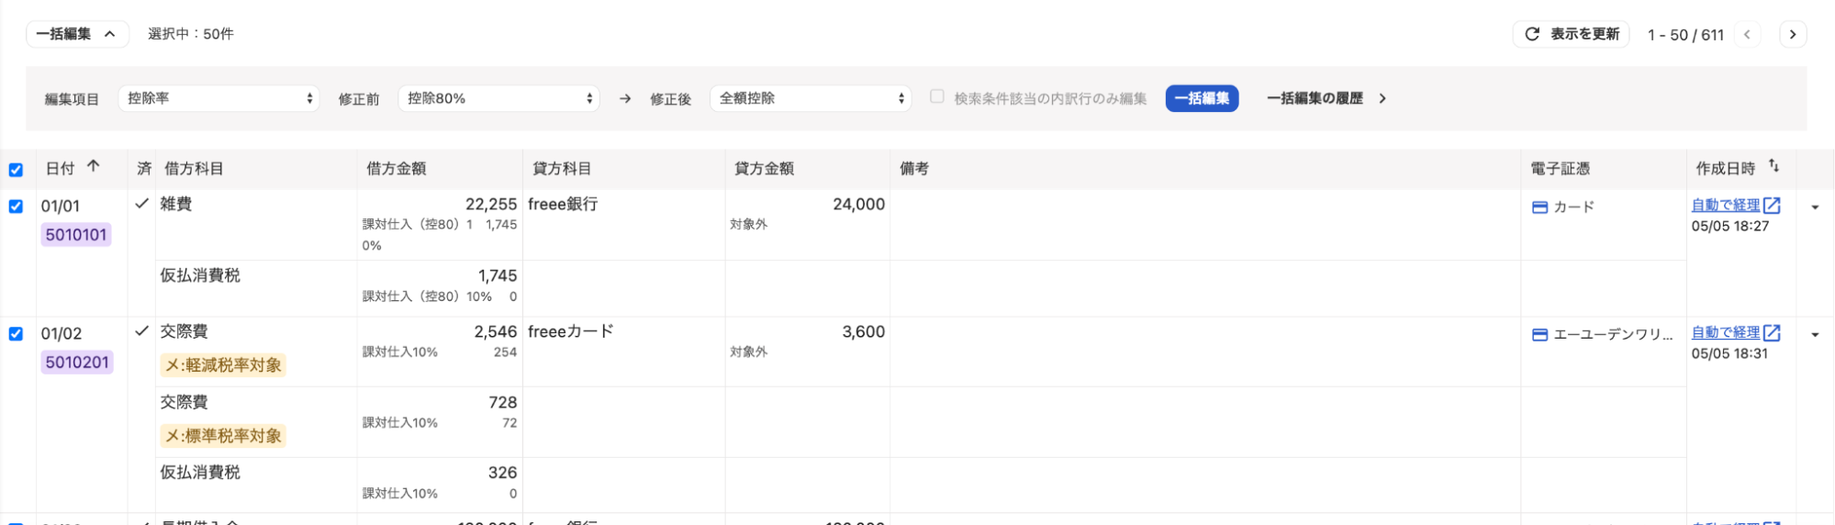Click the 22,255 debit amount
This screenshot has height=525, width=1835.
pos(491,205)
